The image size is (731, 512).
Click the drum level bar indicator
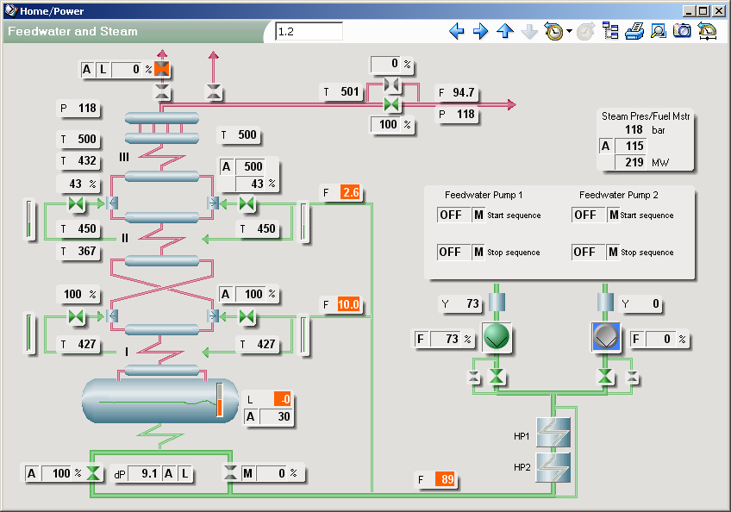tap(220, 400)
